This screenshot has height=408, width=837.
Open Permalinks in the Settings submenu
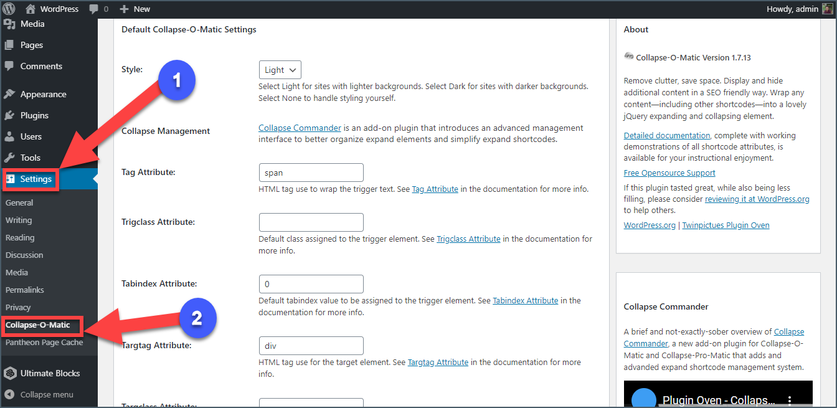(25, 290)
